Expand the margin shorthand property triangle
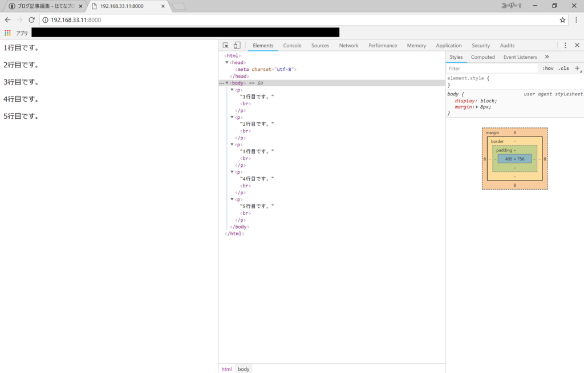The width and height of the screenshot is (584, 373). click(x=477, y=107)
